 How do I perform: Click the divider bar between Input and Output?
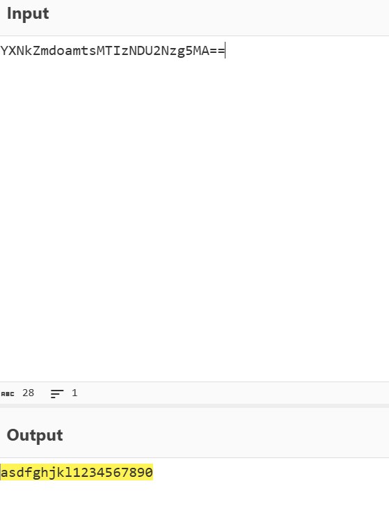(x=195, y=406)
